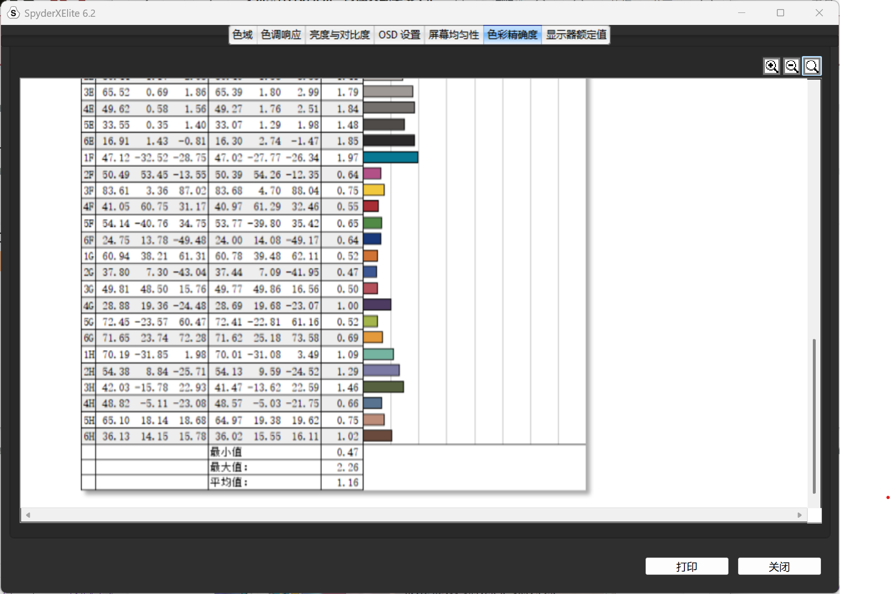Go to the OSD 设置 tab
The width and height of the screenshot is (890, 594).
[399, 35]
